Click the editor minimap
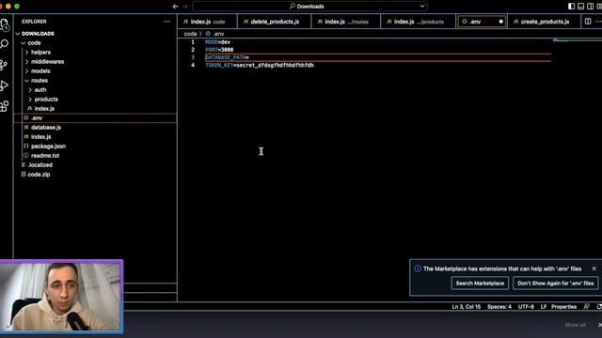 (576, 40)
